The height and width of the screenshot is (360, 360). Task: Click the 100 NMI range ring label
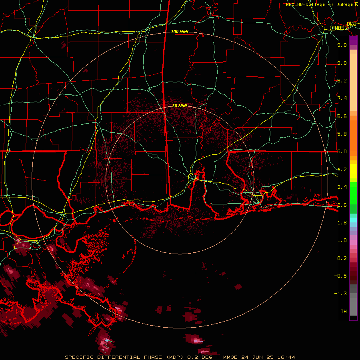tap(180, 32)
